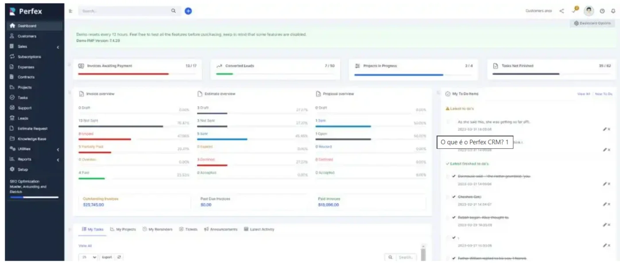
Task: Collapse the sidebar with the menu toggle icon
Action: pos(70,11)
